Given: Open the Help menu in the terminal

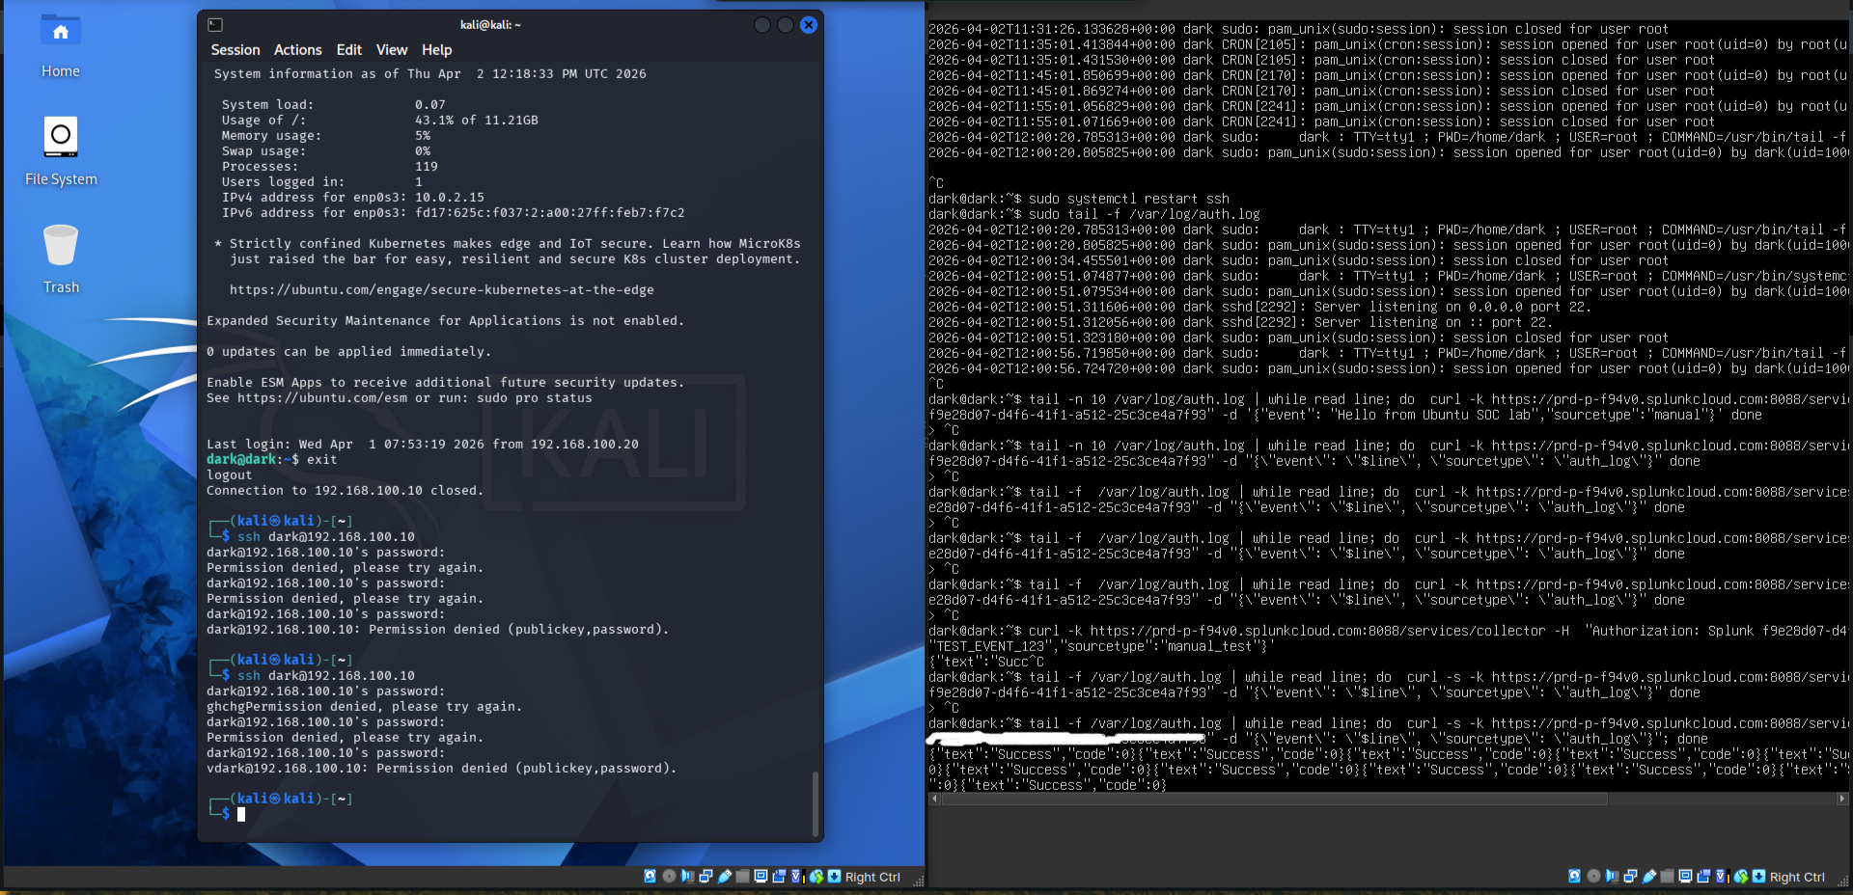Looking at the screenshot, I should click(437, 50).
